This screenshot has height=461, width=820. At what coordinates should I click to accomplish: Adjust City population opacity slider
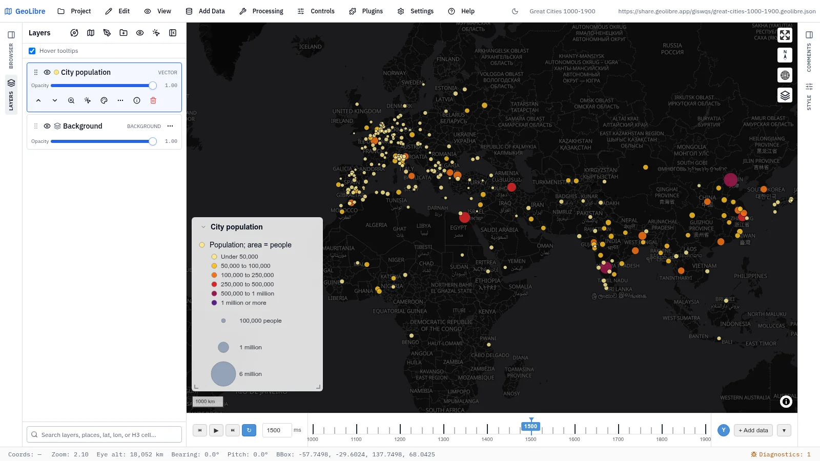(101, 86)
